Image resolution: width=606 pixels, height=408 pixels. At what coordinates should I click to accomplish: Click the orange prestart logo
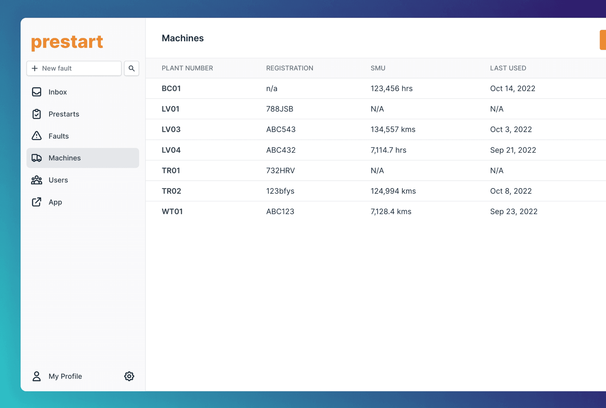pos(67,41)
